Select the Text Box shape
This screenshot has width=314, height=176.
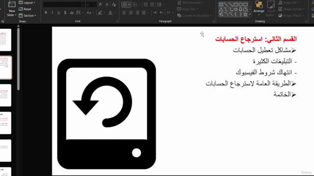click(221, 4)
